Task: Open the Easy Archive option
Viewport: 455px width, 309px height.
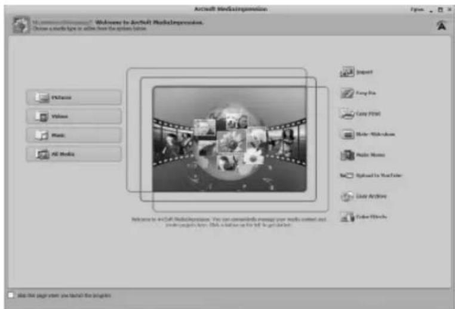Action: pyautogui.click(x=363, y=196)
